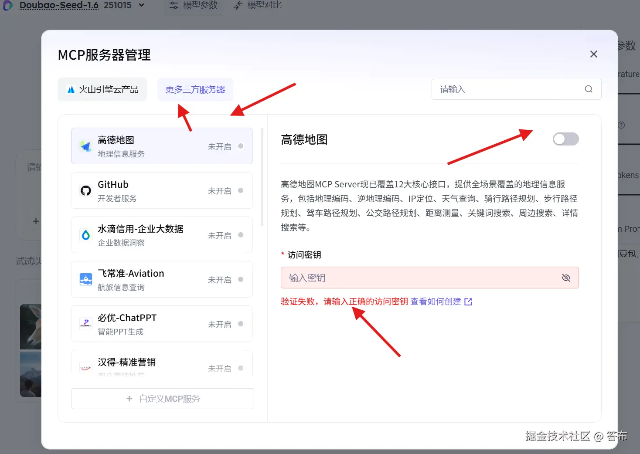Screen dimensions: 640x454
Task: Click the 验证失败 error message
Action: pyautogui.click(x=344, y=302)
